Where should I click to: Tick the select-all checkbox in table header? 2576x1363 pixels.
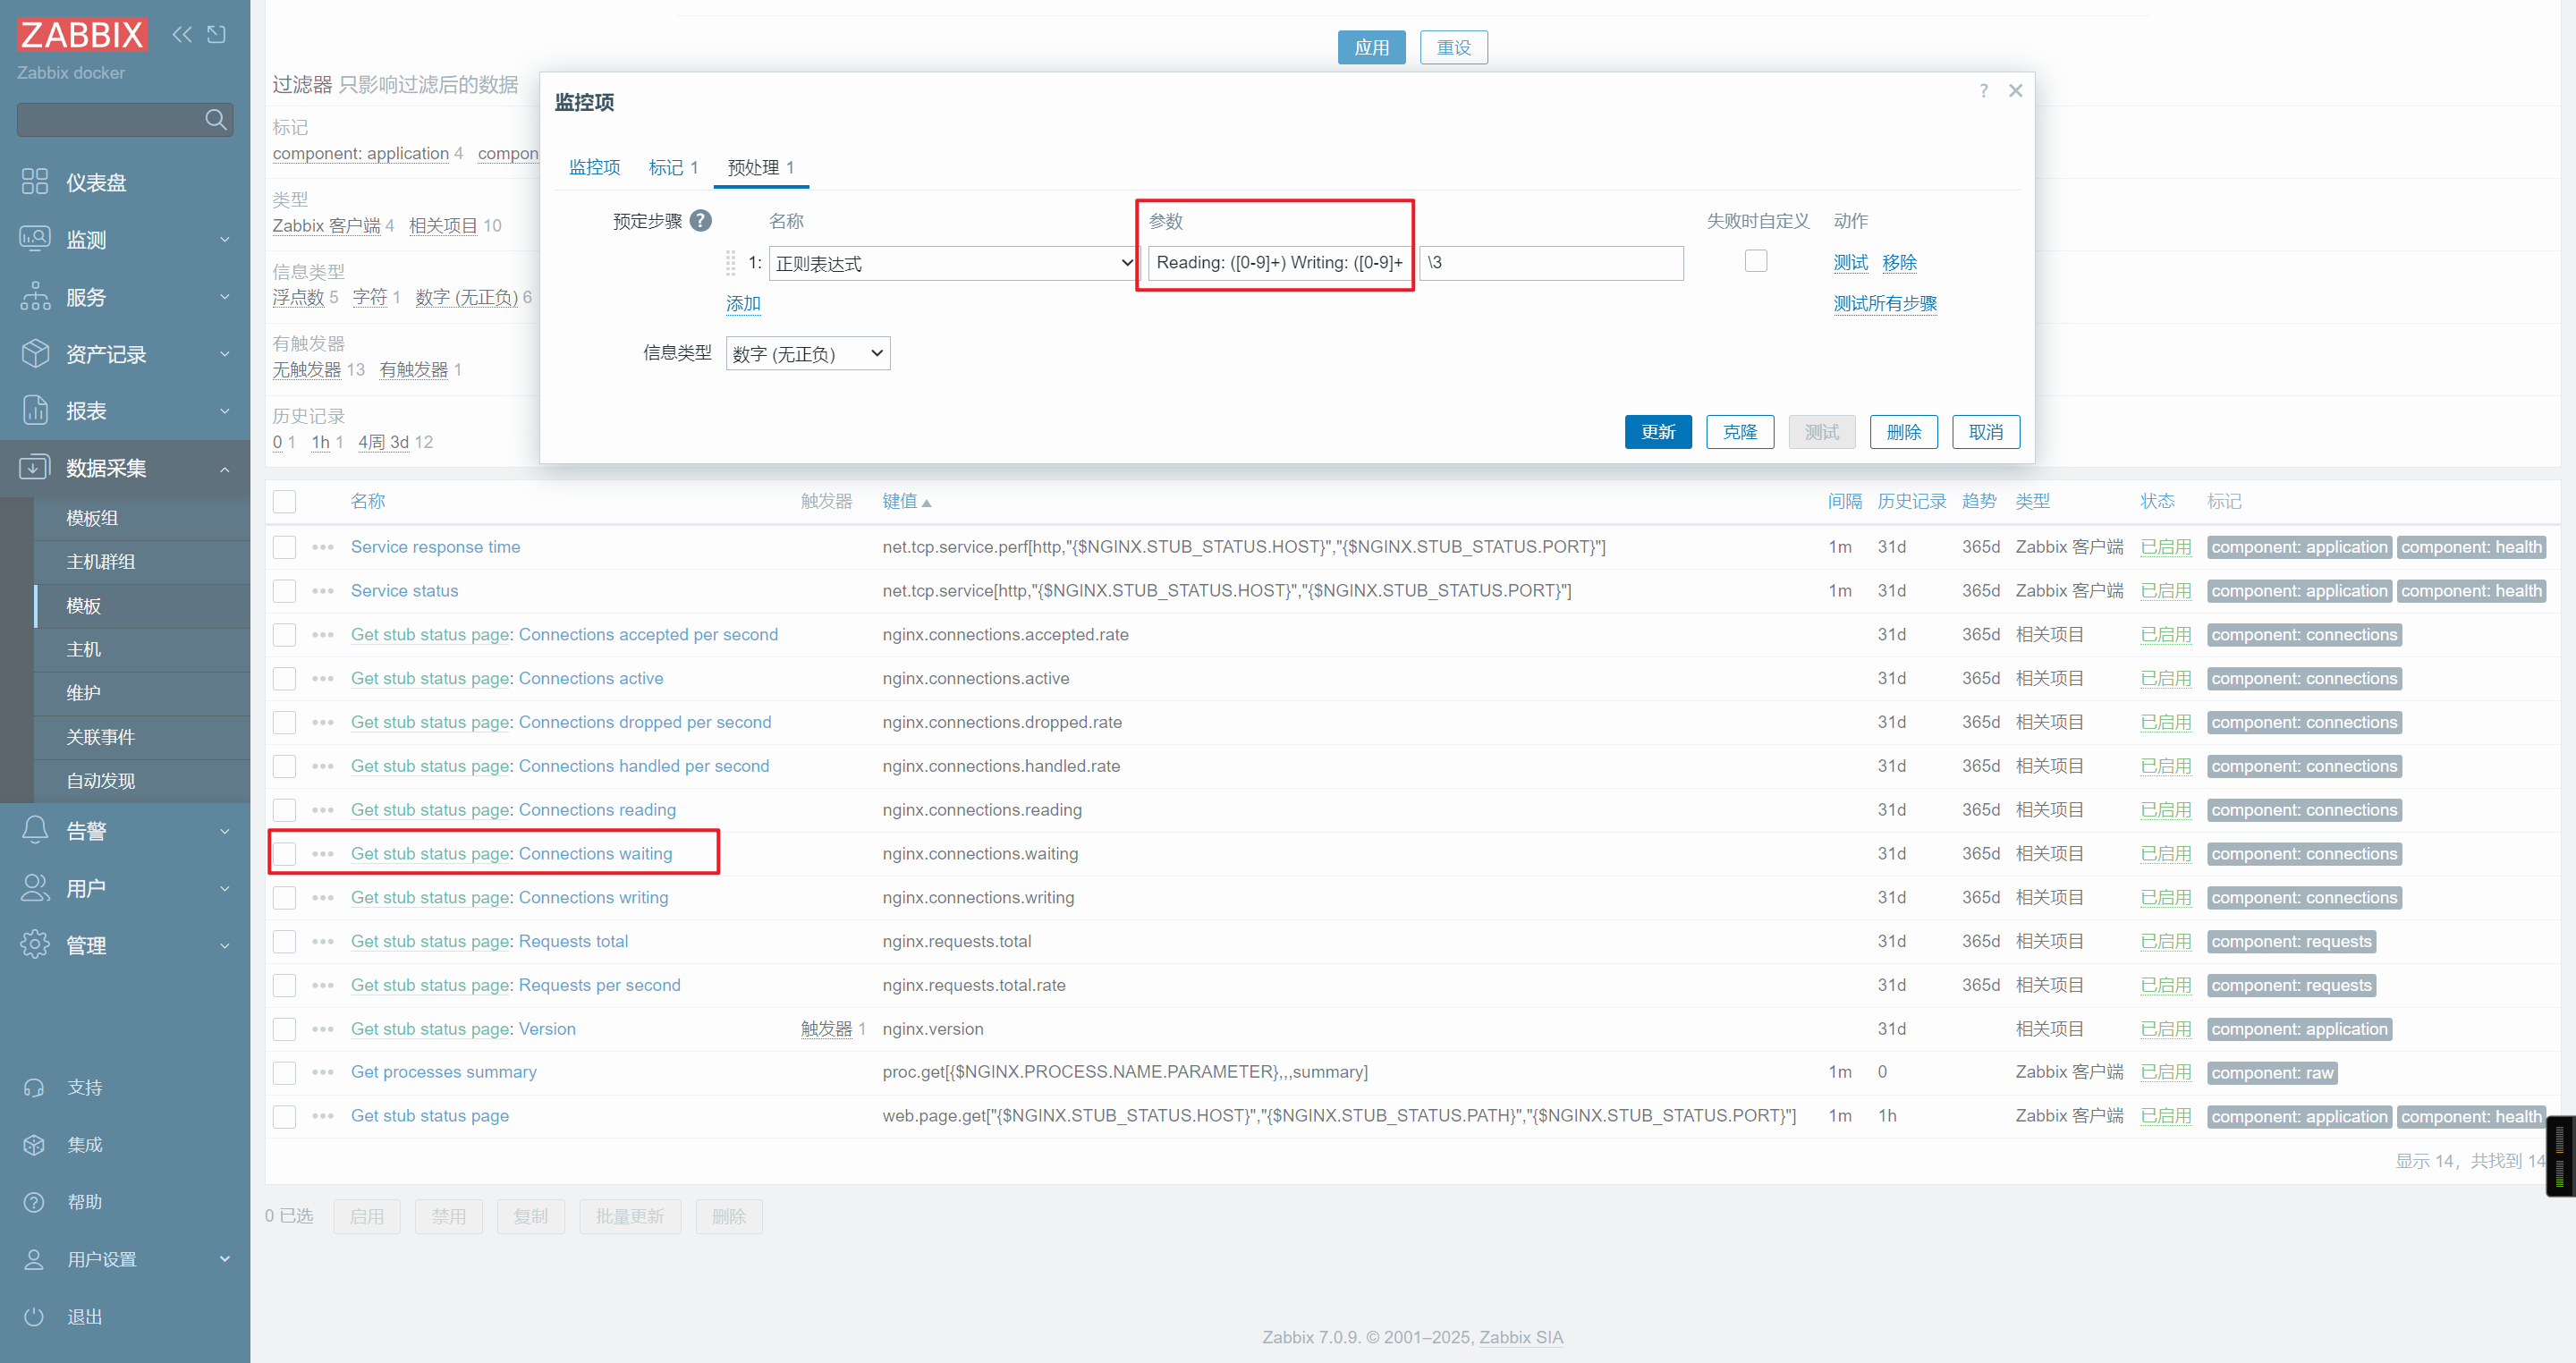pos(285,502)
